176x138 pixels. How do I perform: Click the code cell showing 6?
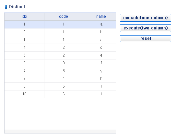(64, 94)
